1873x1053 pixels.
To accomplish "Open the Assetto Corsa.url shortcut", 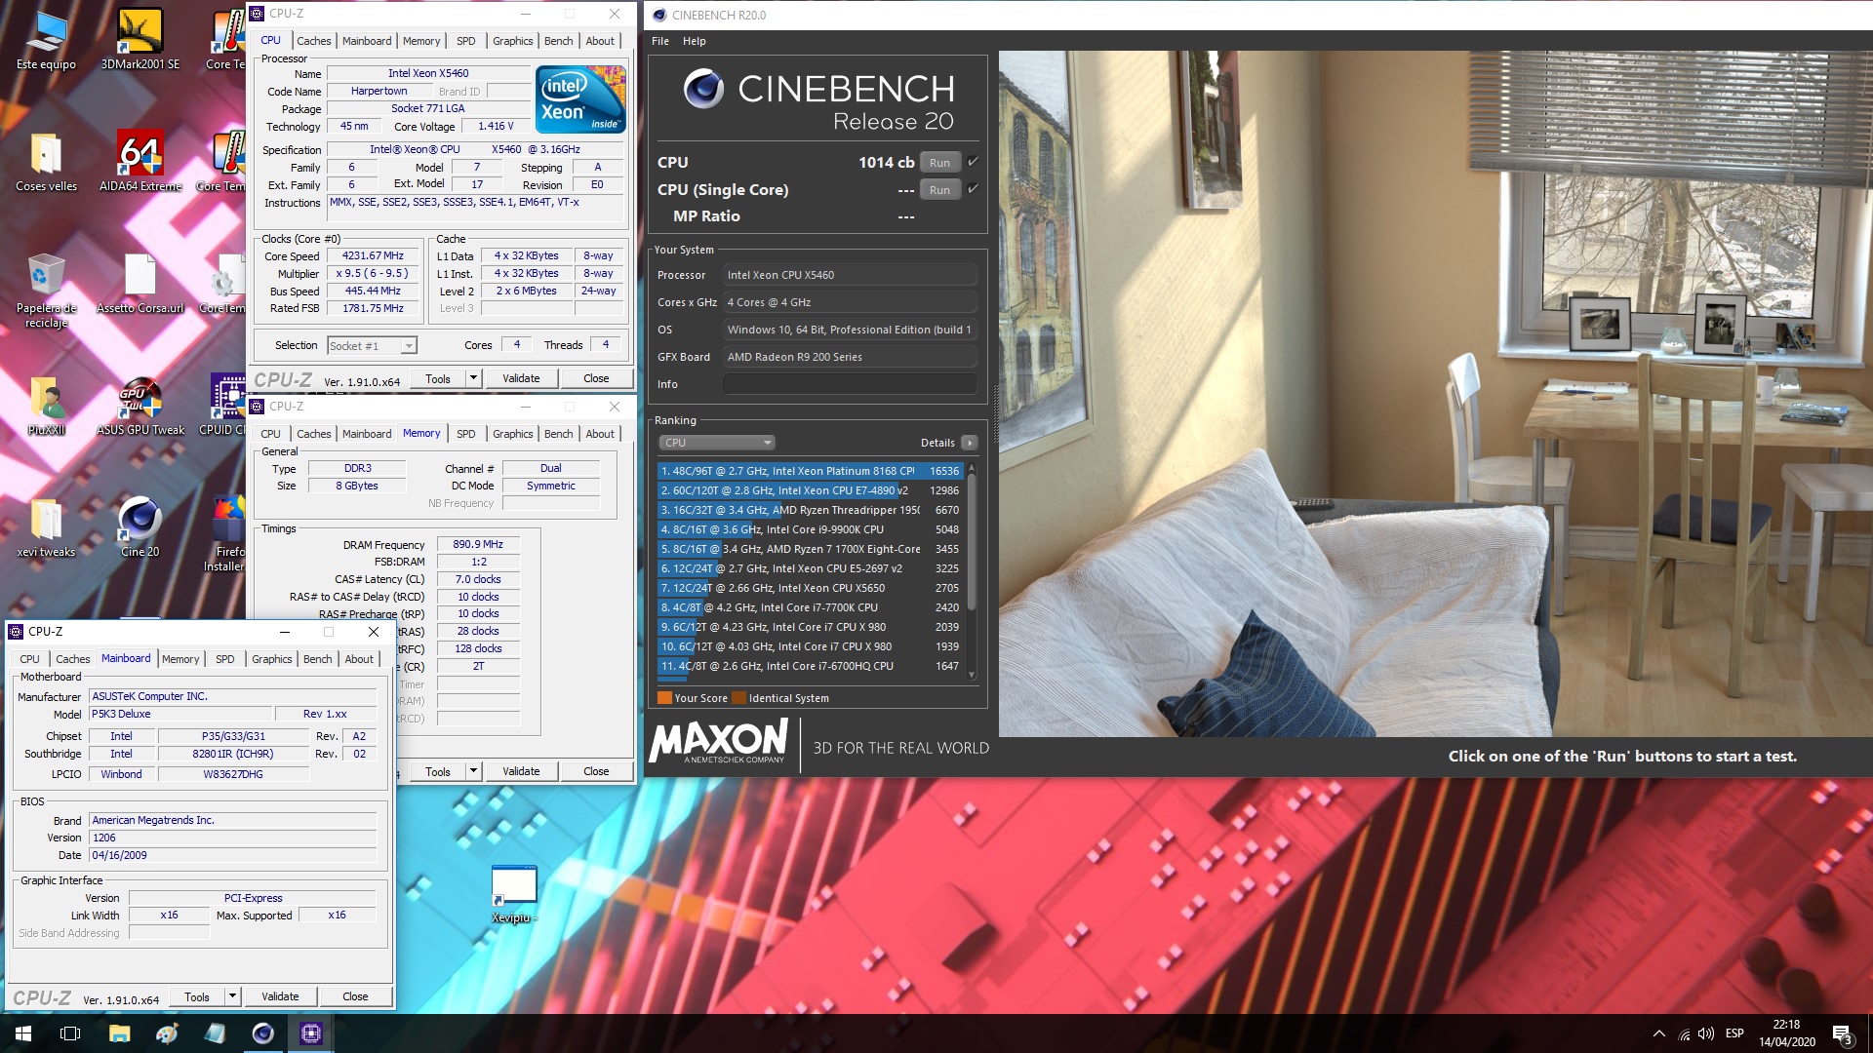I will [x=139, y=284].
